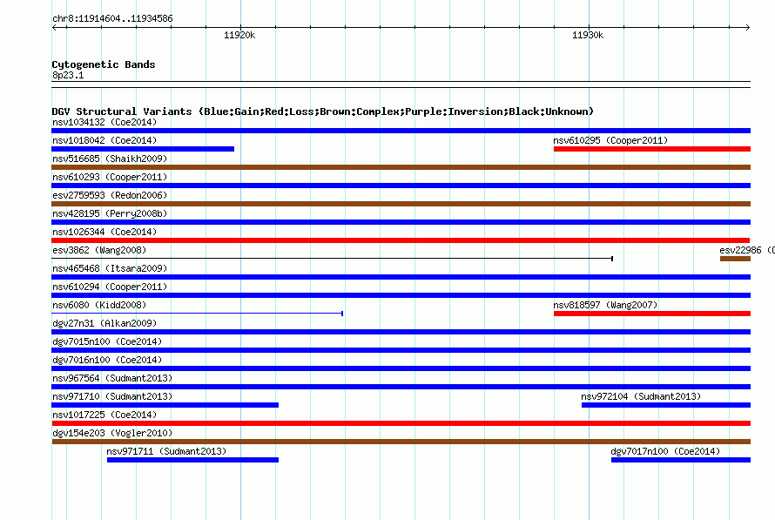
Task: Click the right arrow on the ruler
Action: coord(747,27)
